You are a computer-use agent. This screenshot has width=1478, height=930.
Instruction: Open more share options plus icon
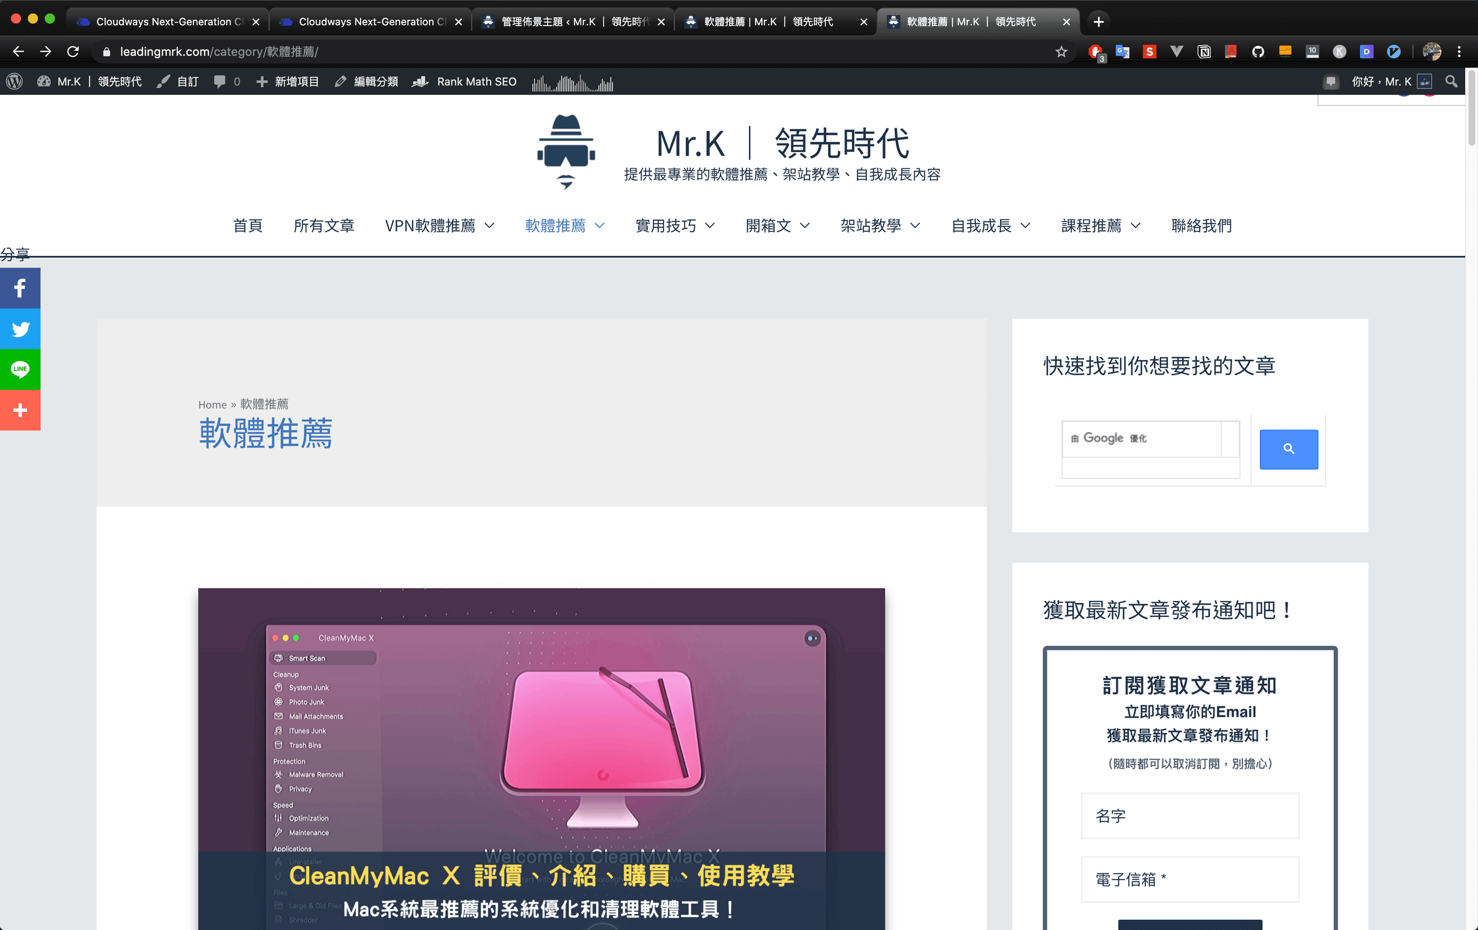(20, 410)
